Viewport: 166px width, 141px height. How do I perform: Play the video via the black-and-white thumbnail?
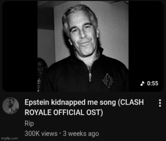(x=83, y=46)
